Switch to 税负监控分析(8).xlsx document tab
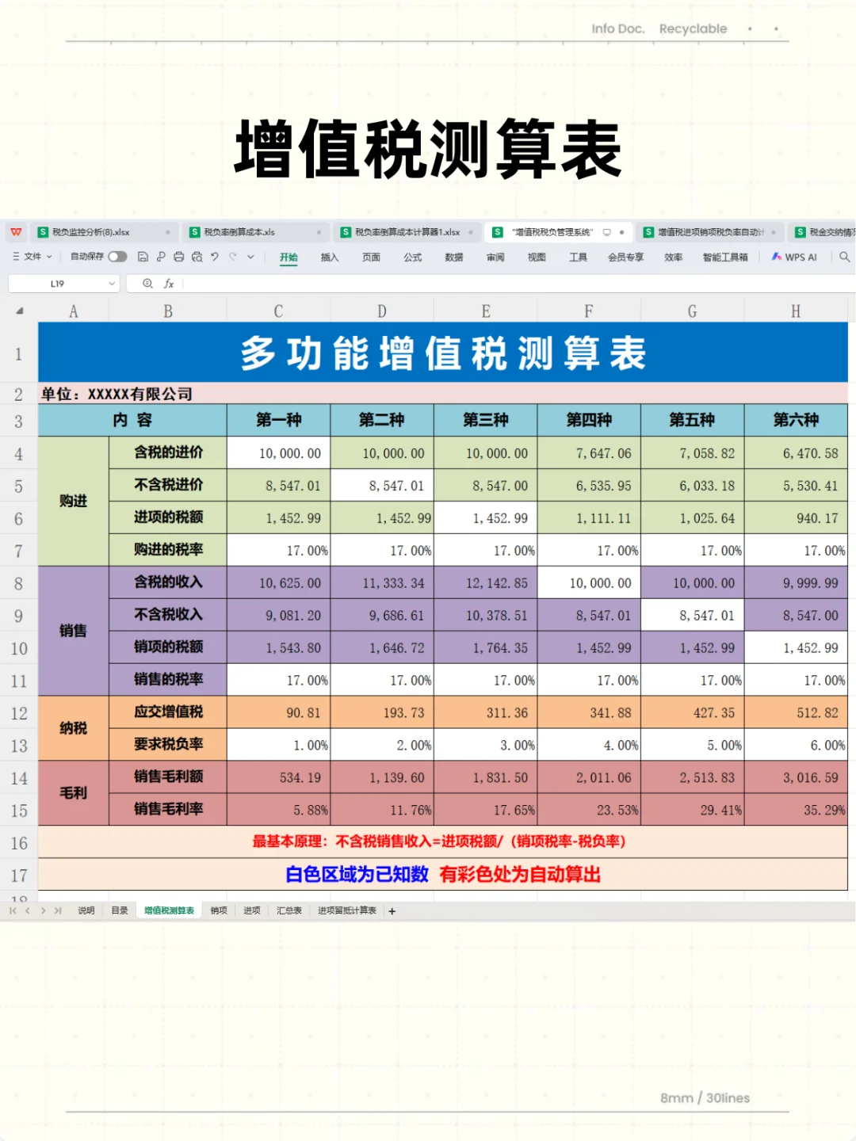This screenshot has width=856, height=1141. click(103, 232)
